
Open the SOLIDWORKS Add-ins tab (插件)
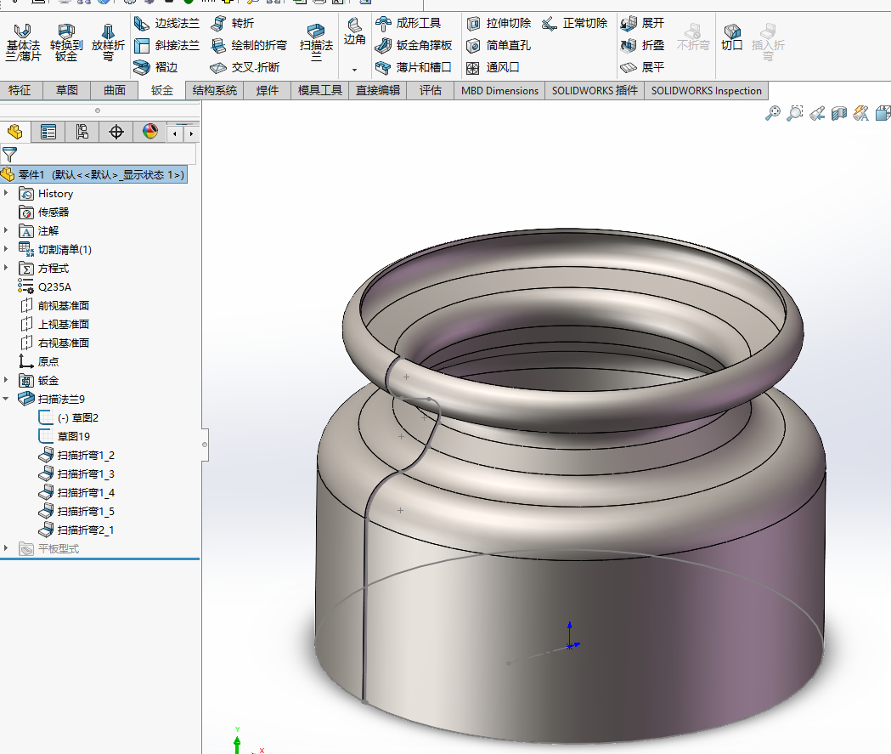point(595,90)
